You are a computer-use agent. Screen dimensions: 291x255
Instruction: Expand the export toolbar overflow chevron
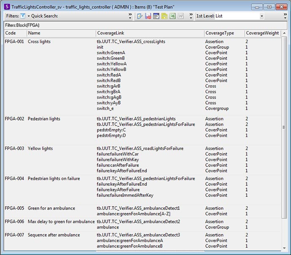(191, 16)
